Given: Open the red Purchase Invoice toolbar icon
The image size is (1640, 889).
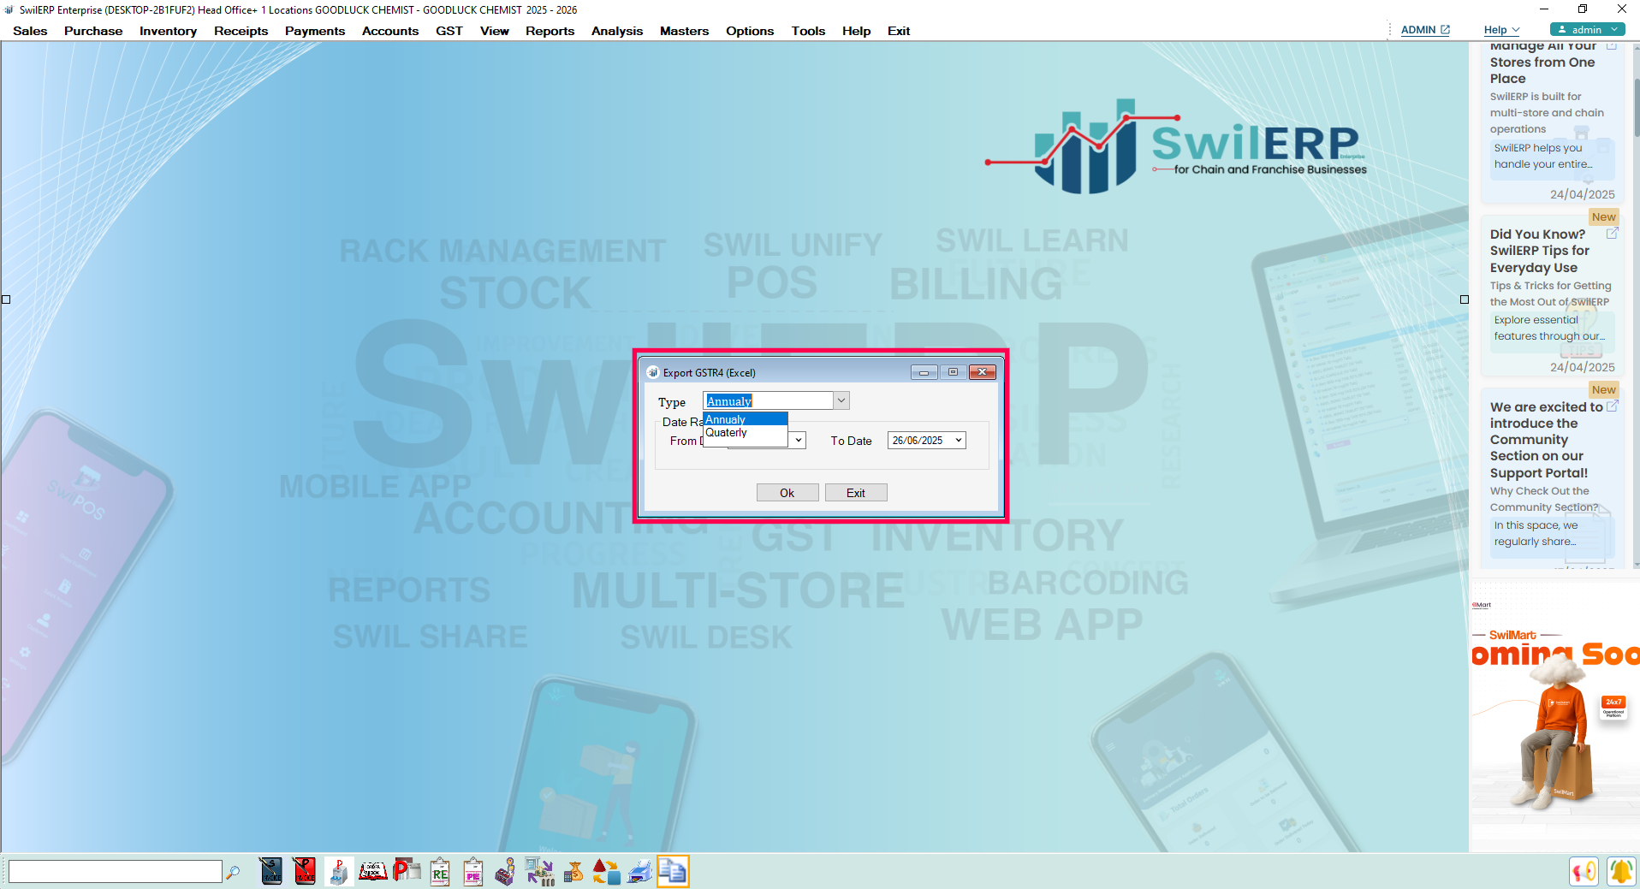Looking at the screenshot, I should pos(305,871).
